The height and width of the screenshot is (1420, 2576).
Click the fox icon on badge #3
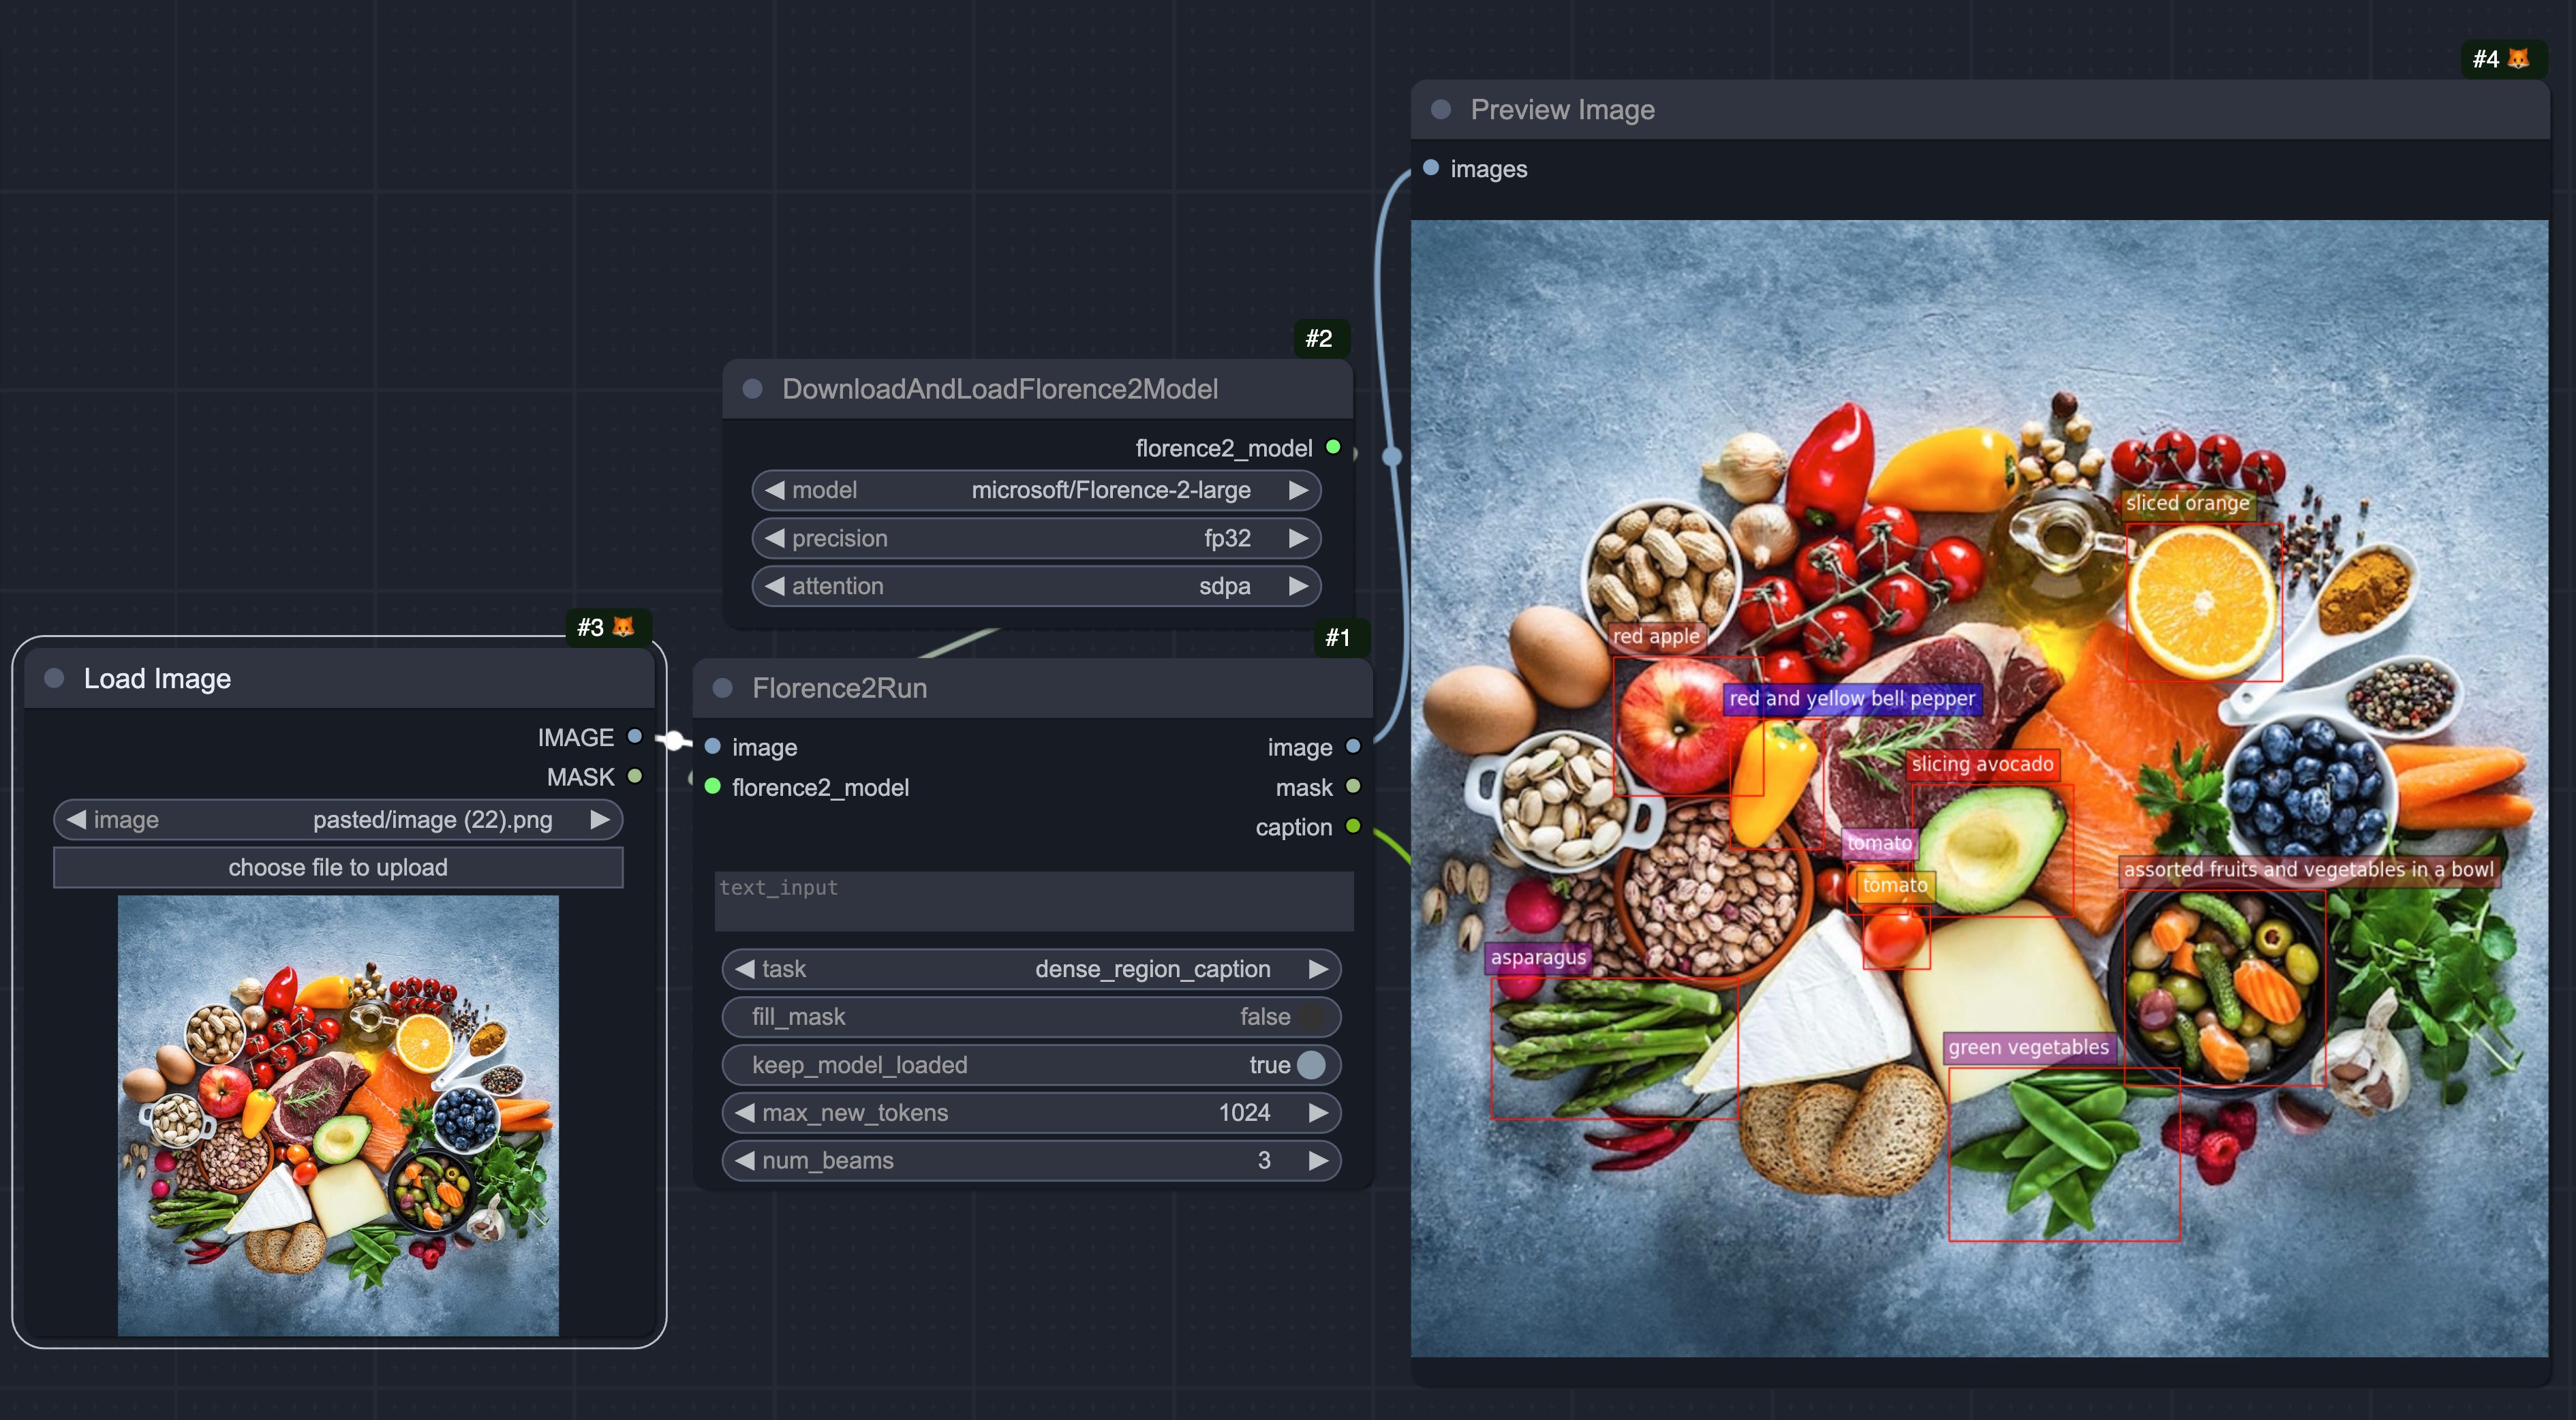click(x=623, y=627)
